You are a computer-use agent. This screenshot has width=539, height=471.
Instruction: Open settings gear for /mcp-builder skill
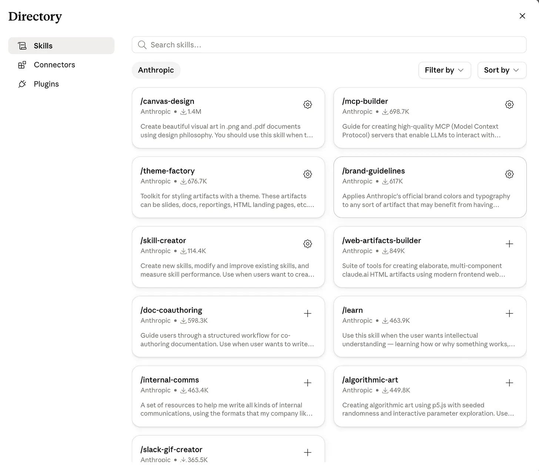click(x=509, y=105)
